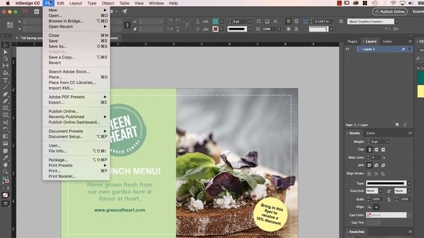Select the Zoom magnifier tool
Image resolution: width=424 pixels, height=238 pixels.
click(x=5, y=171)
